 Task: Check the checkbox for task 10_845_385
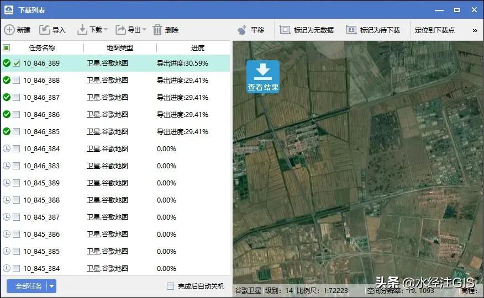click(x=17, y=251)
